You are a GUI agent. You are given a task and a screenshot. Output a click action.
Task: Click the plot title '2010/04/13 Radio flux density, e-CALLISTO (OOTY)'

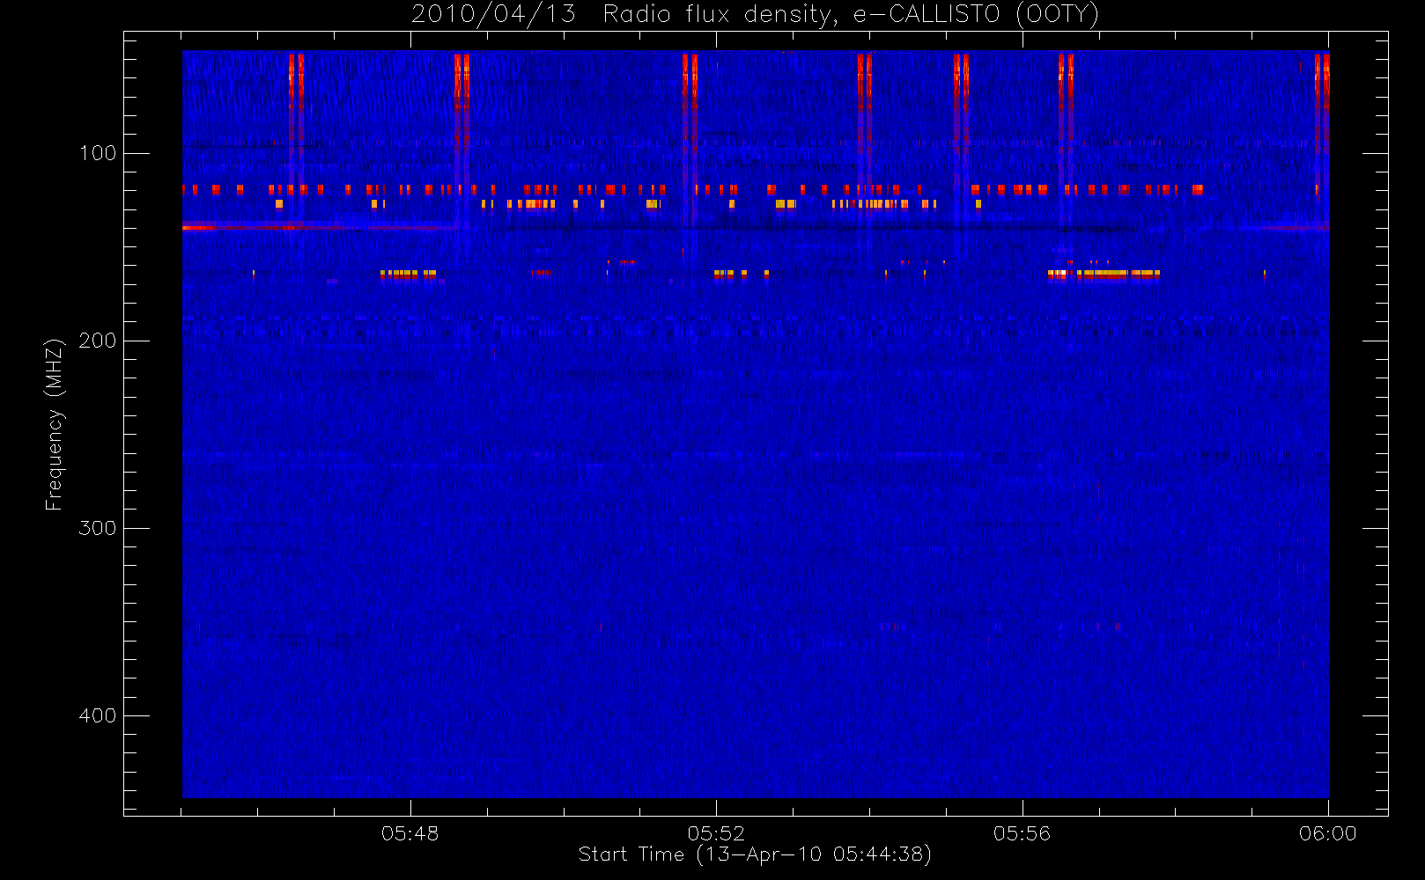756,14
